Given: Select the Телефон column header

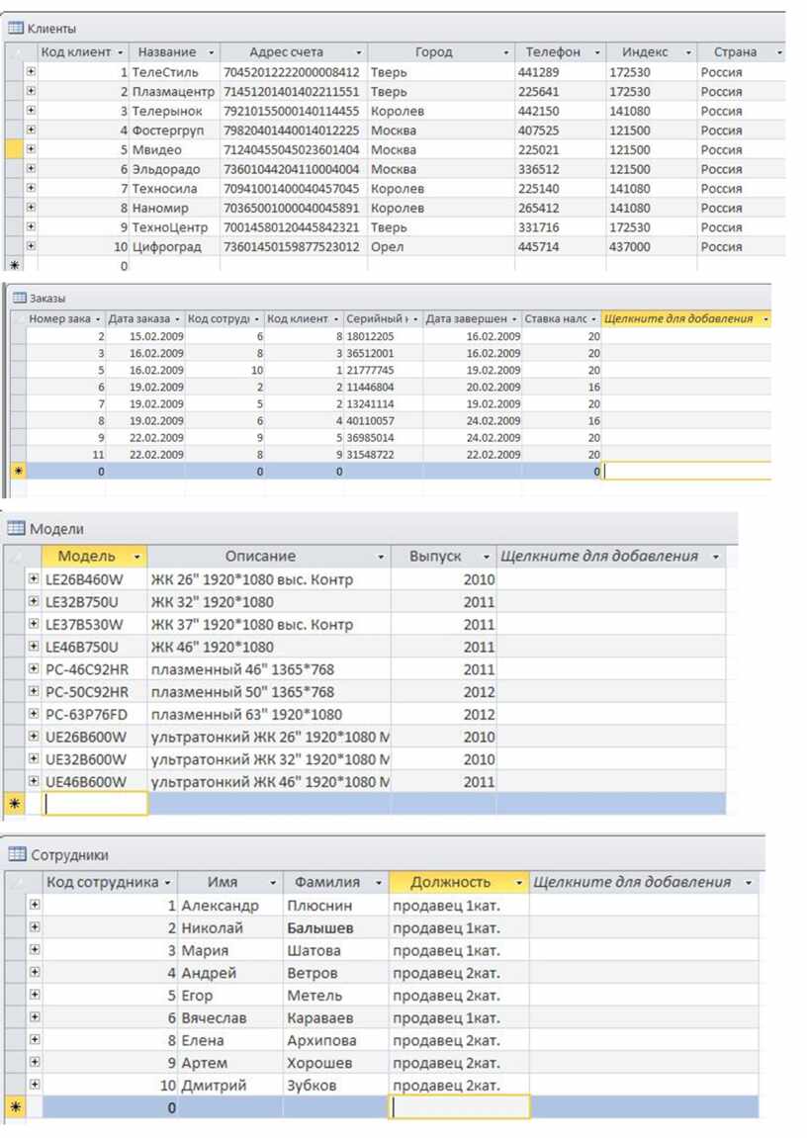Looking at the screenshot, I should (x=560, y=52).
